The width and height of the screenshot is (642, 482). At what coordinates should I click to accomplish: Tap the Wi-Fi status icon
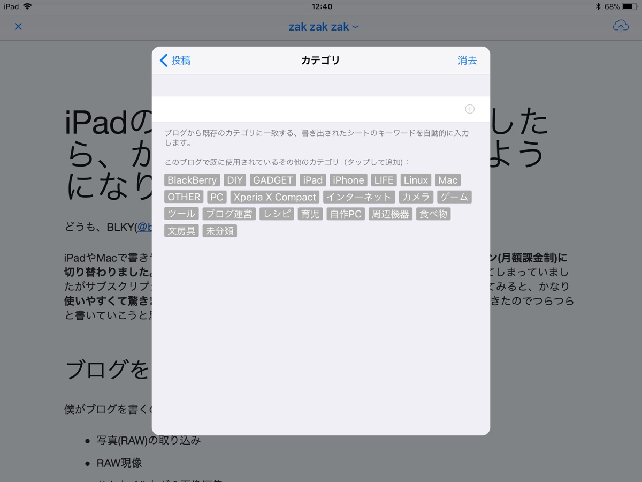tap(27, 6)
